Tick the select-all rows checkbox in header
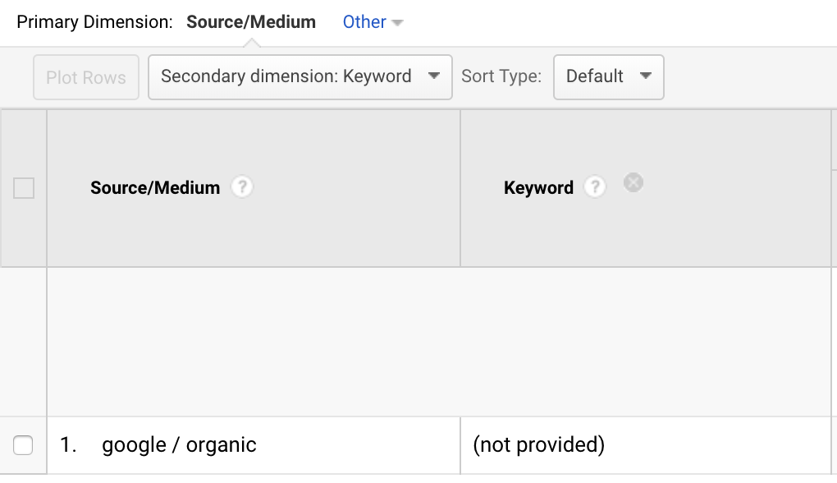 pos(24,188)
